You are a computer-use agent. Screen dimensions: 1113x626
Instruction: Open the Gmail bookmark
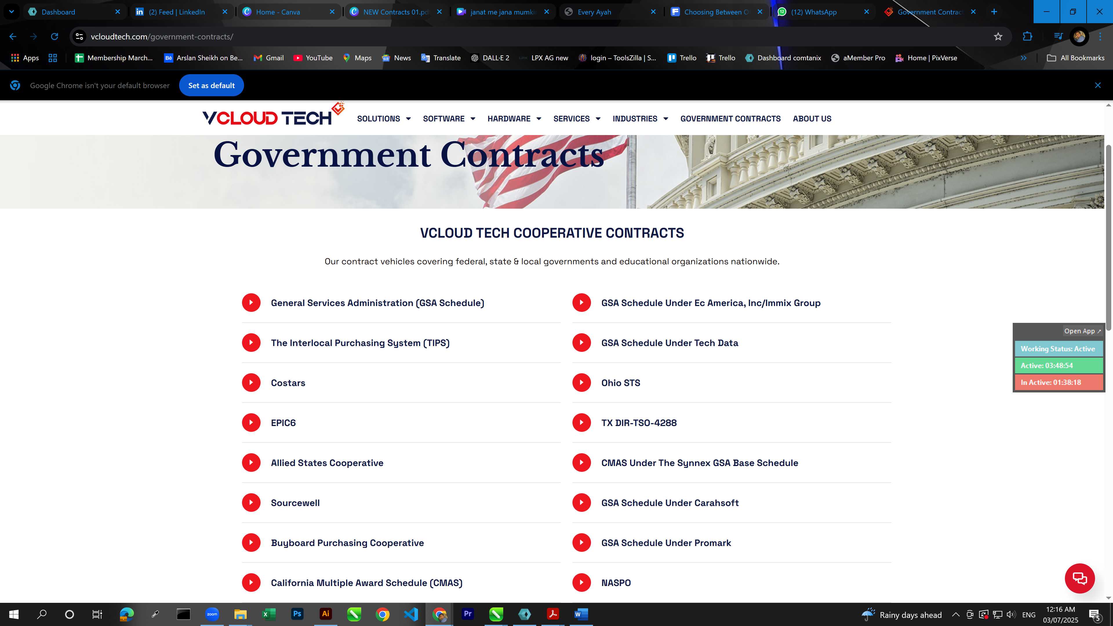[268, 58]
